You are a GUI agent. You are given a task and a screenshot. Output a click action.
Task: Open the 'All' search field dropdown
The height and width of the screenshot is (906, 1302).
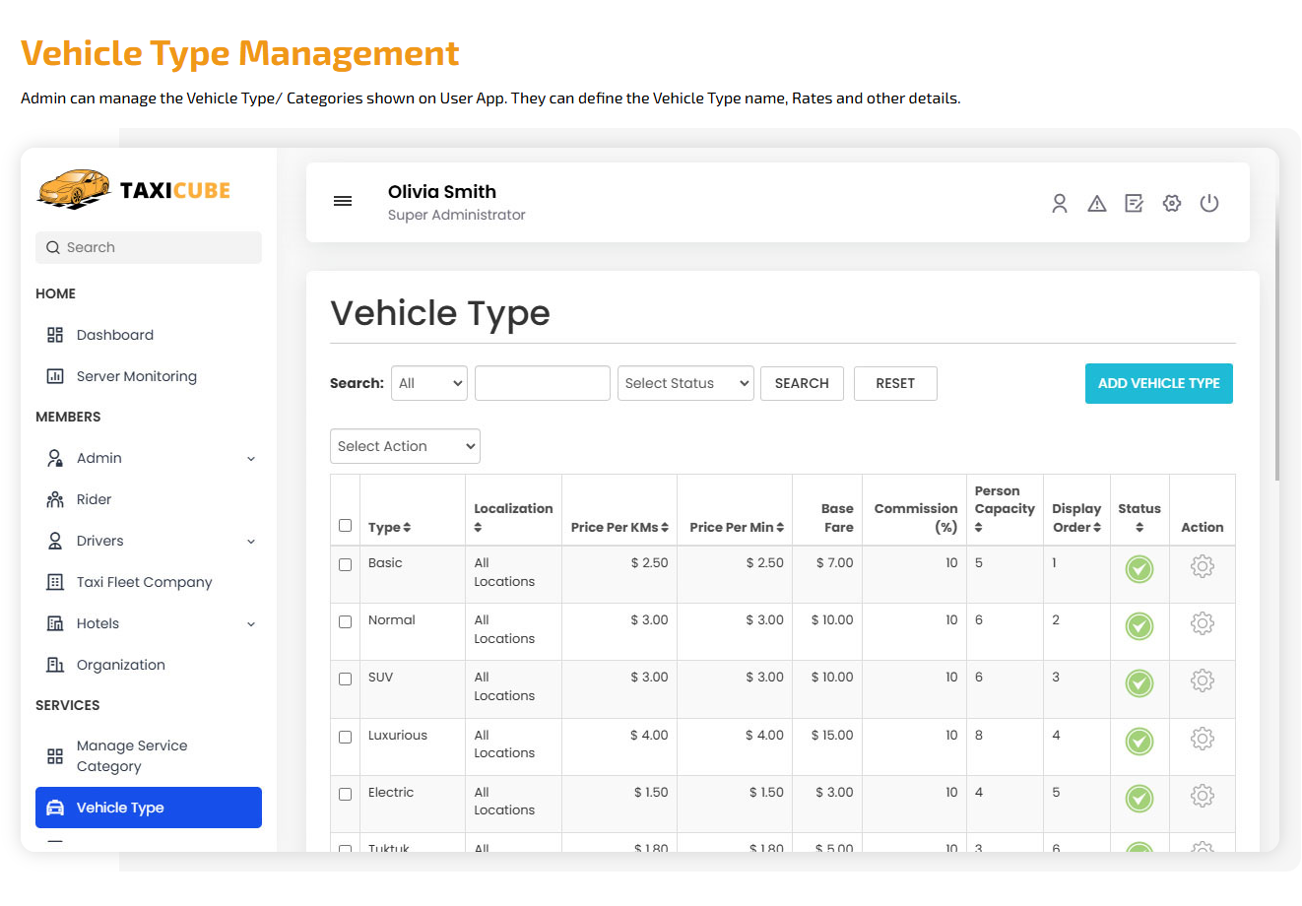[x=429, y=383]
